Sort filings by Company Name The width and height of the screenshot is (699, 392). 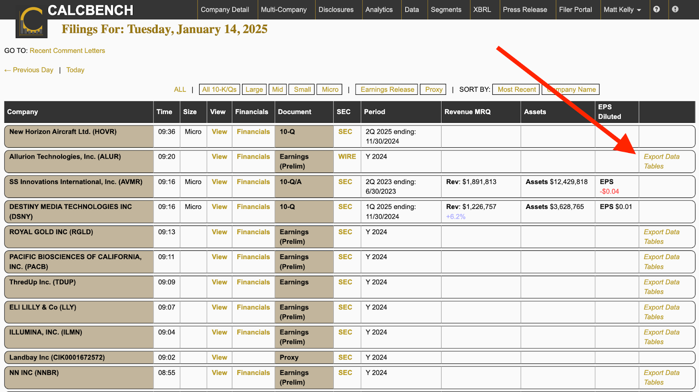571,90
